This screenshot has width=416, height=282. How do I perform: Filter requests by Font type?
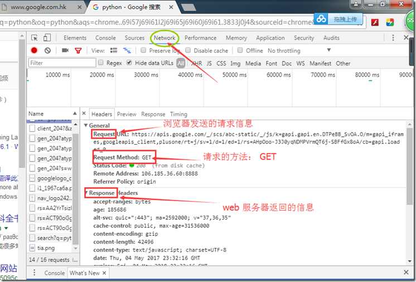click(271, 63)
